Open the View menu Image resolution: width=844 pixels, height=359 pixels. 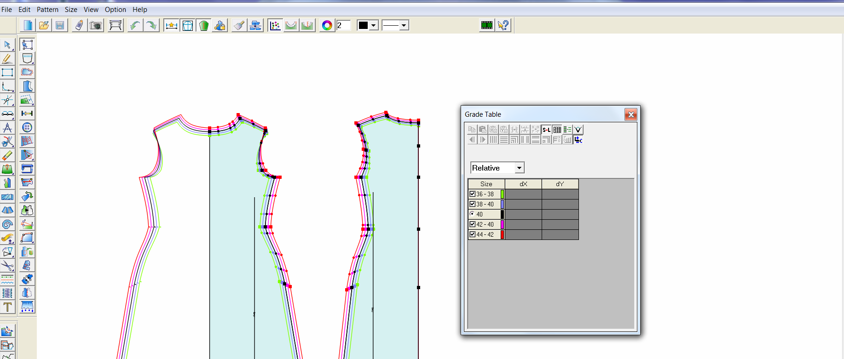tap(91, 9)
